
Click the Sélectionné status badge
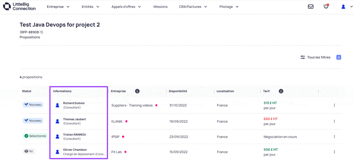[35, 136]
